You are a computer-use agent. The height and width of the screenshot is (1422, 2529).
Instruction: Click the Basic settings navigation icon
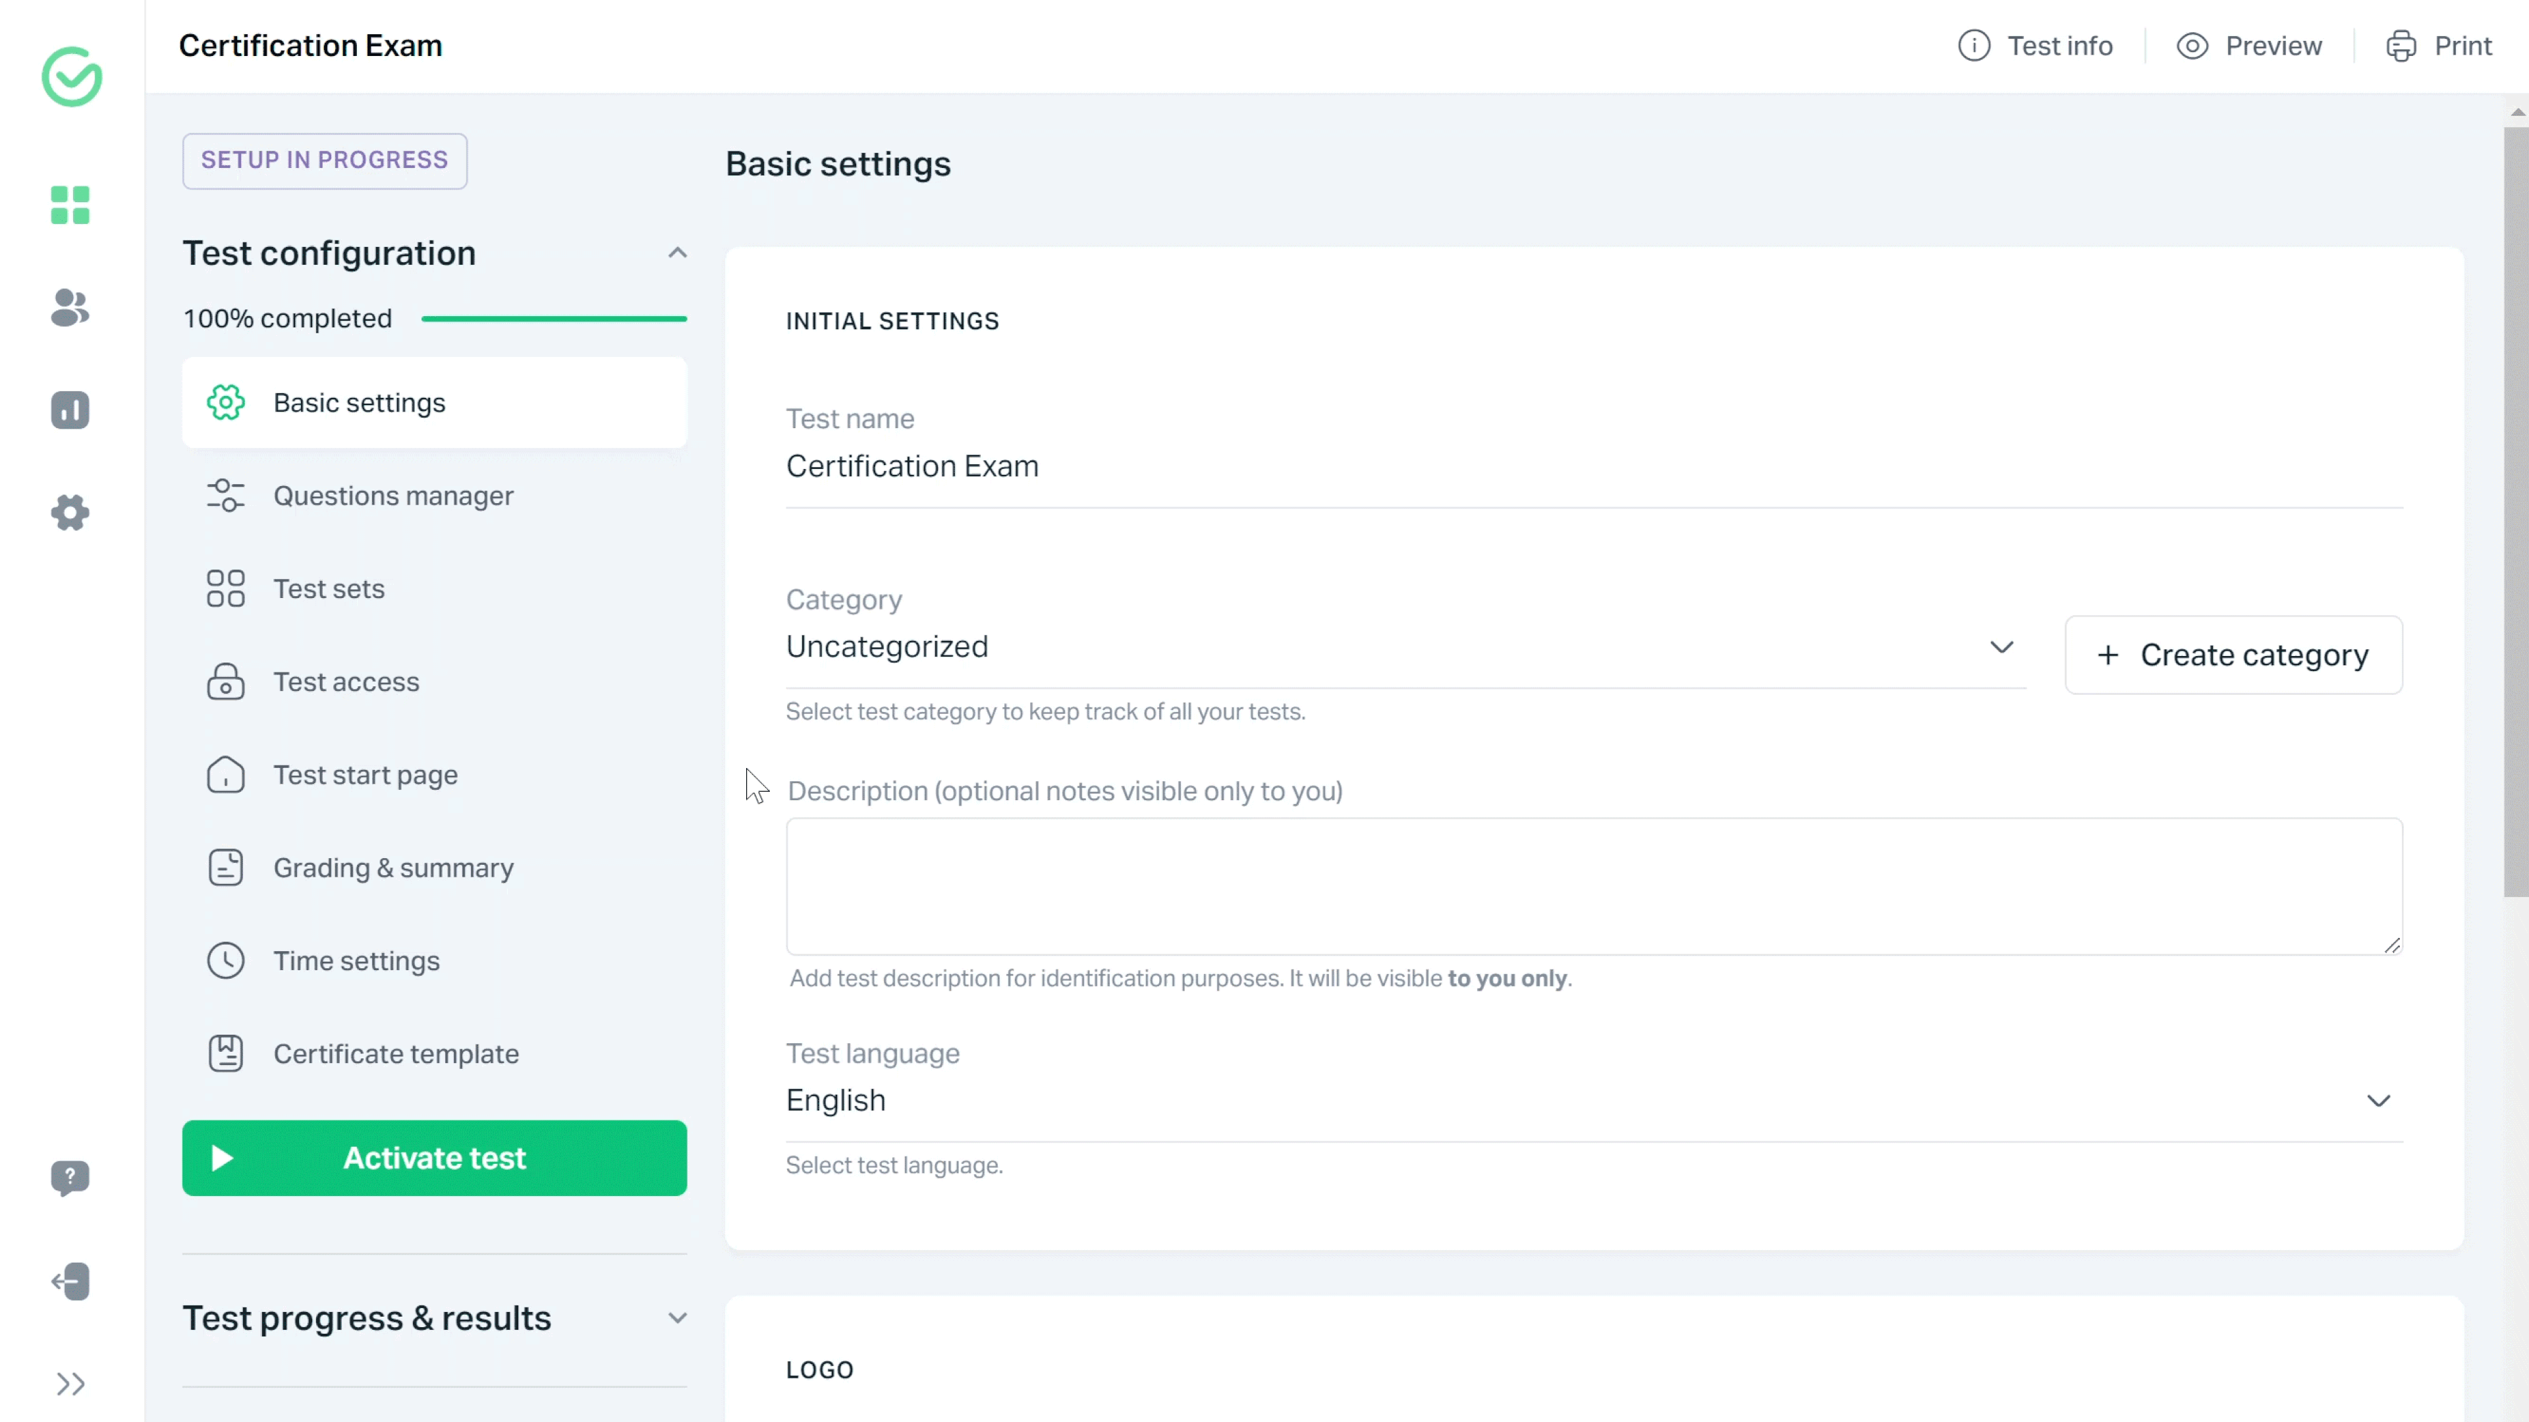pyautogui.click(x=226, y=401)
